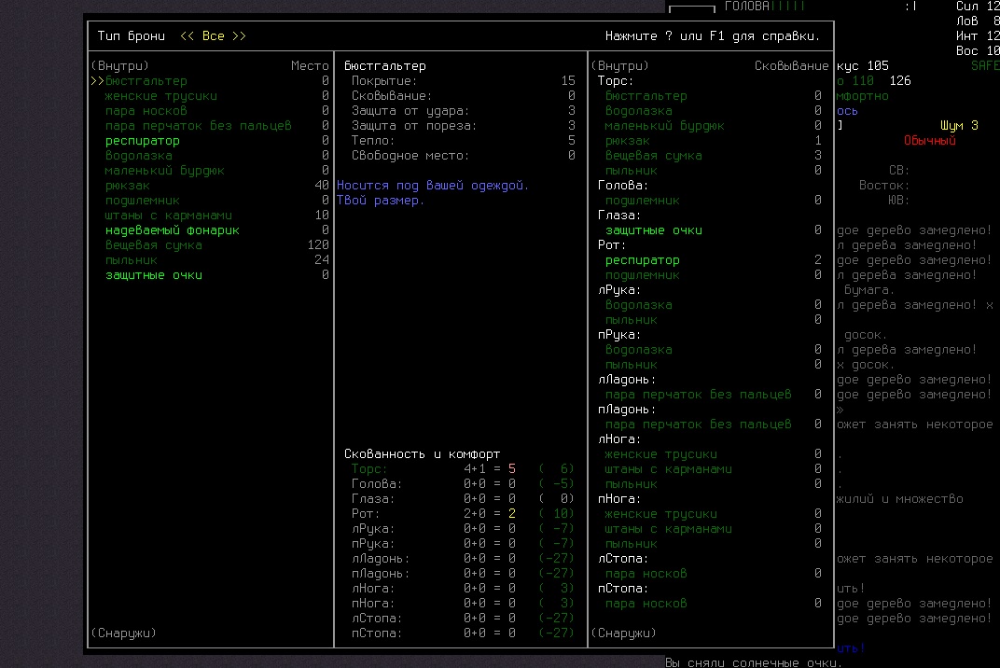Select 'маленький бурдюк' in the left list

click(x=164, y=171)
